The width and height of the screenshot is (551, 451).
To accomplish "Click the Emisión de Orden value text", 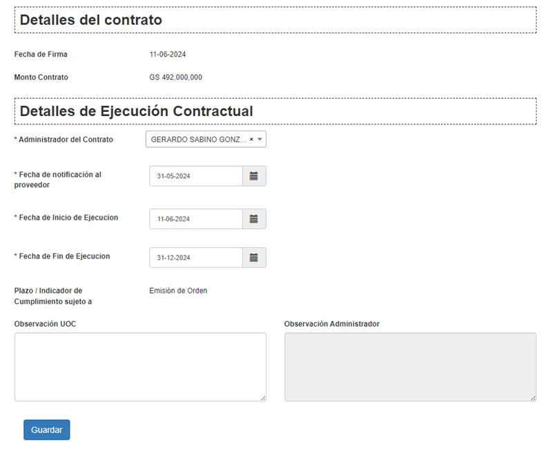I will pyautogui.click(x=178, y=291).
